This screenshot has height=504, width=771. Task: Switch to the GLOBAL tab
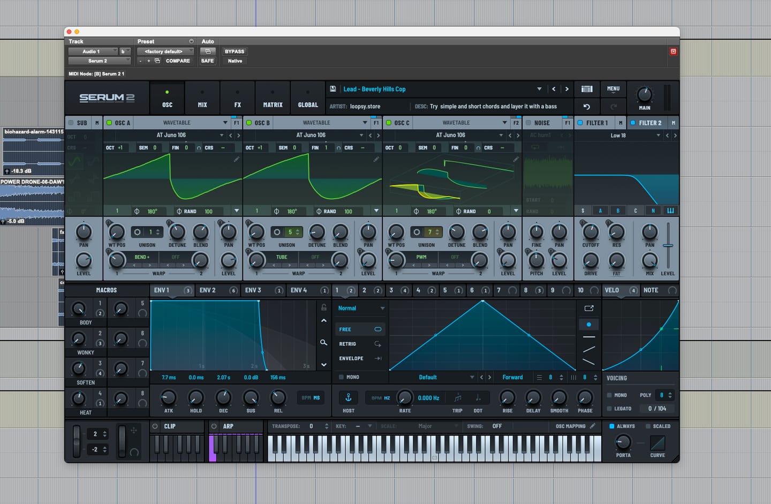(x=308, y=98)
